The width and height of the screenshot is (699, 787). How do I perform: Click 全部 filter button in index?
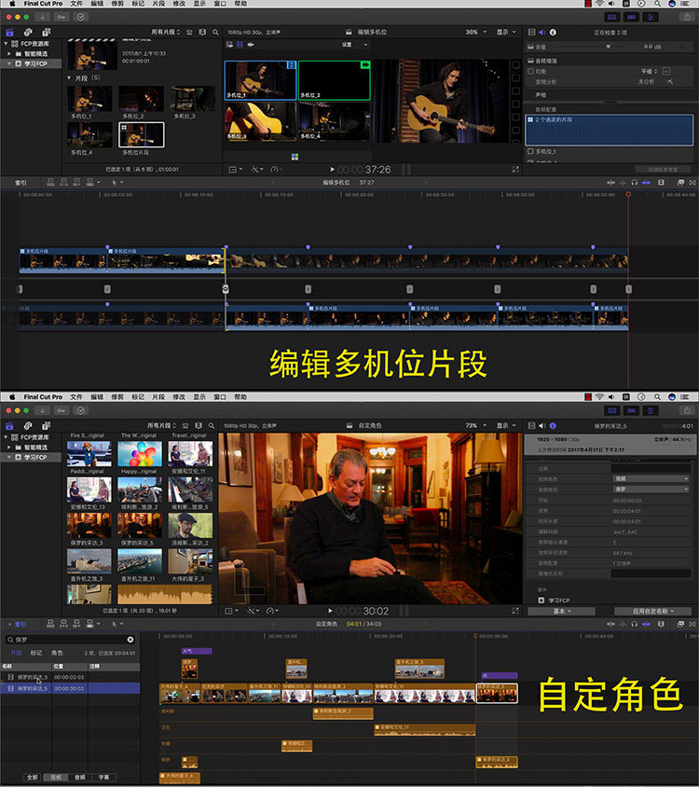[32, 777]
